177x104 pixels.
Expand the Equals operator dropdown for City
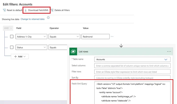click(78, 36)
